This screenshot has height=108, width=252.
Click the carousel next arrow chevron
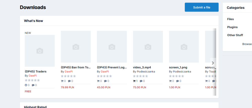[213, 63]
